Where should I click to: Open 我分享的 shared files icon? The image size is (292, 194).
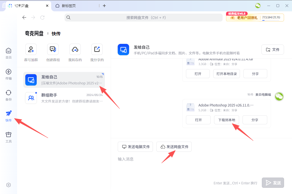click(97, 50)
